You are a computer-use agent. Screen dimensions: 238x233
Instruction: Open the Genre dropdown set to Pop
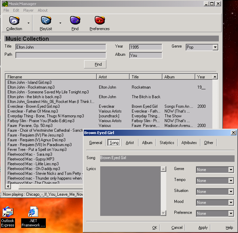(215, 47)
